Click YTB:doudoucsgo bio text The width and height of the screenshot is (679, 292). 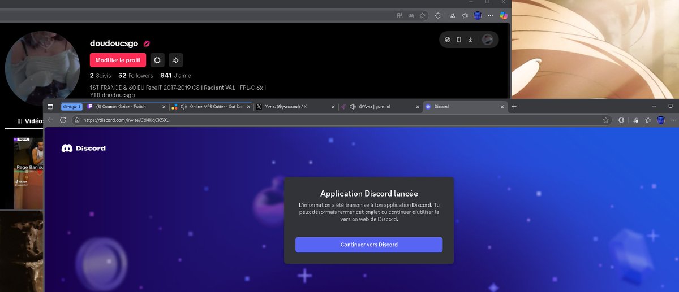pyautogui.click(x=113, y=95)
